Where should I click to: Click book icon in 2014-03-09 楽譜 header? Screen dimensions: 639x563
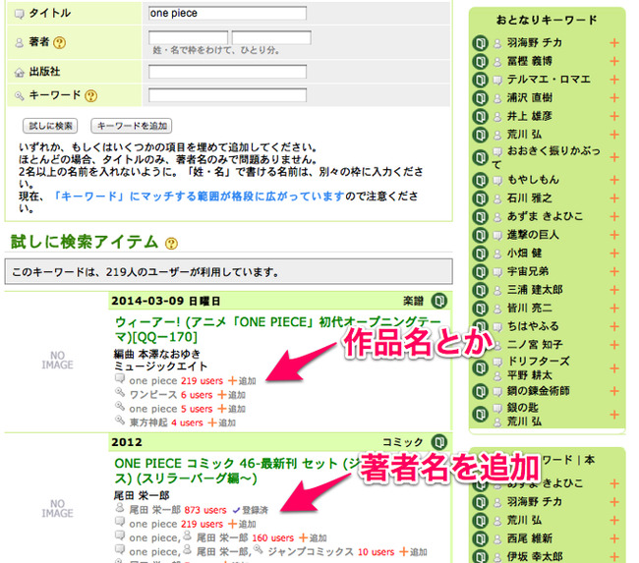pos(438,301)
